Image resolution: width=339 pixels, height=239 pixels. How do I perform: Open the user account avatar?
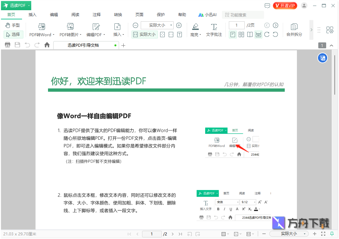point(304,6)
